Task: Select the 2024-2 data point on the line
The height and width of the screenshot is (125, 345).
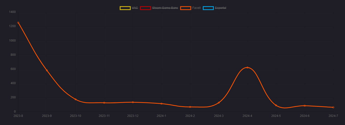Action: 190,107
